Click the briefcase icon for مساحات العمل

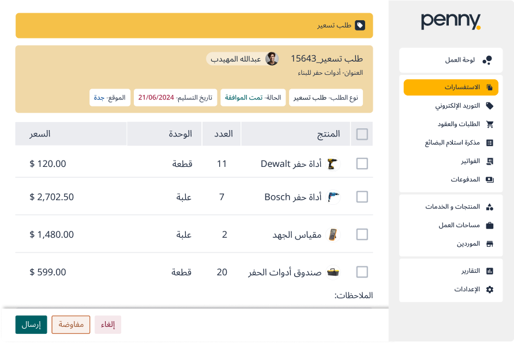pyautogui.click(x=490, y=225)
